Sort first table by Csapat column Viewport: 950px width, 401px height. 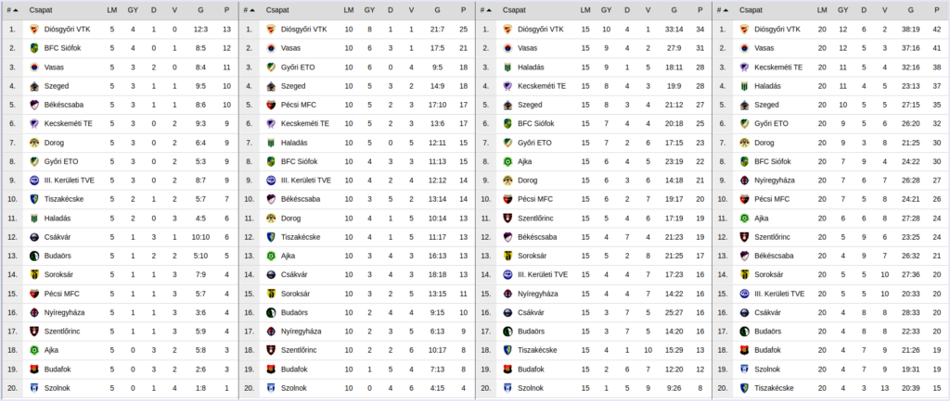(x=40, y=10)
